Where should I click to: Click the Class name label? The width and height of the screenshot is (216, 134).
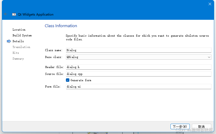[53, 50]
